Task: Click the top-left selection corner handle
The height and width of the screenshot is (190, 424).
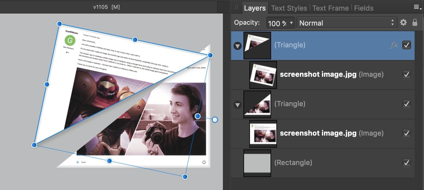Action: point(59,24)
